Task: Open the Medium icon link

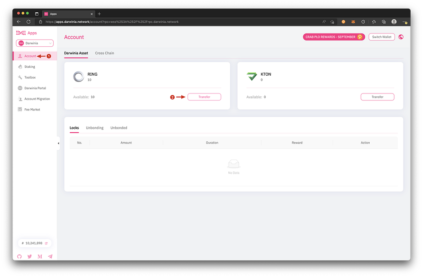Action: click(40, 256)
